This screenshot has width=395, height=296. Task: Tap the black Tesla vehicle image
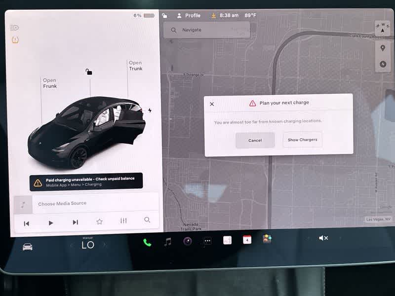[87, 132]
